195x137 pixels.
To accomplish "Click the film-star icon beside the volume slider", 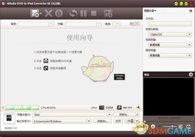I will click(180, 126).
